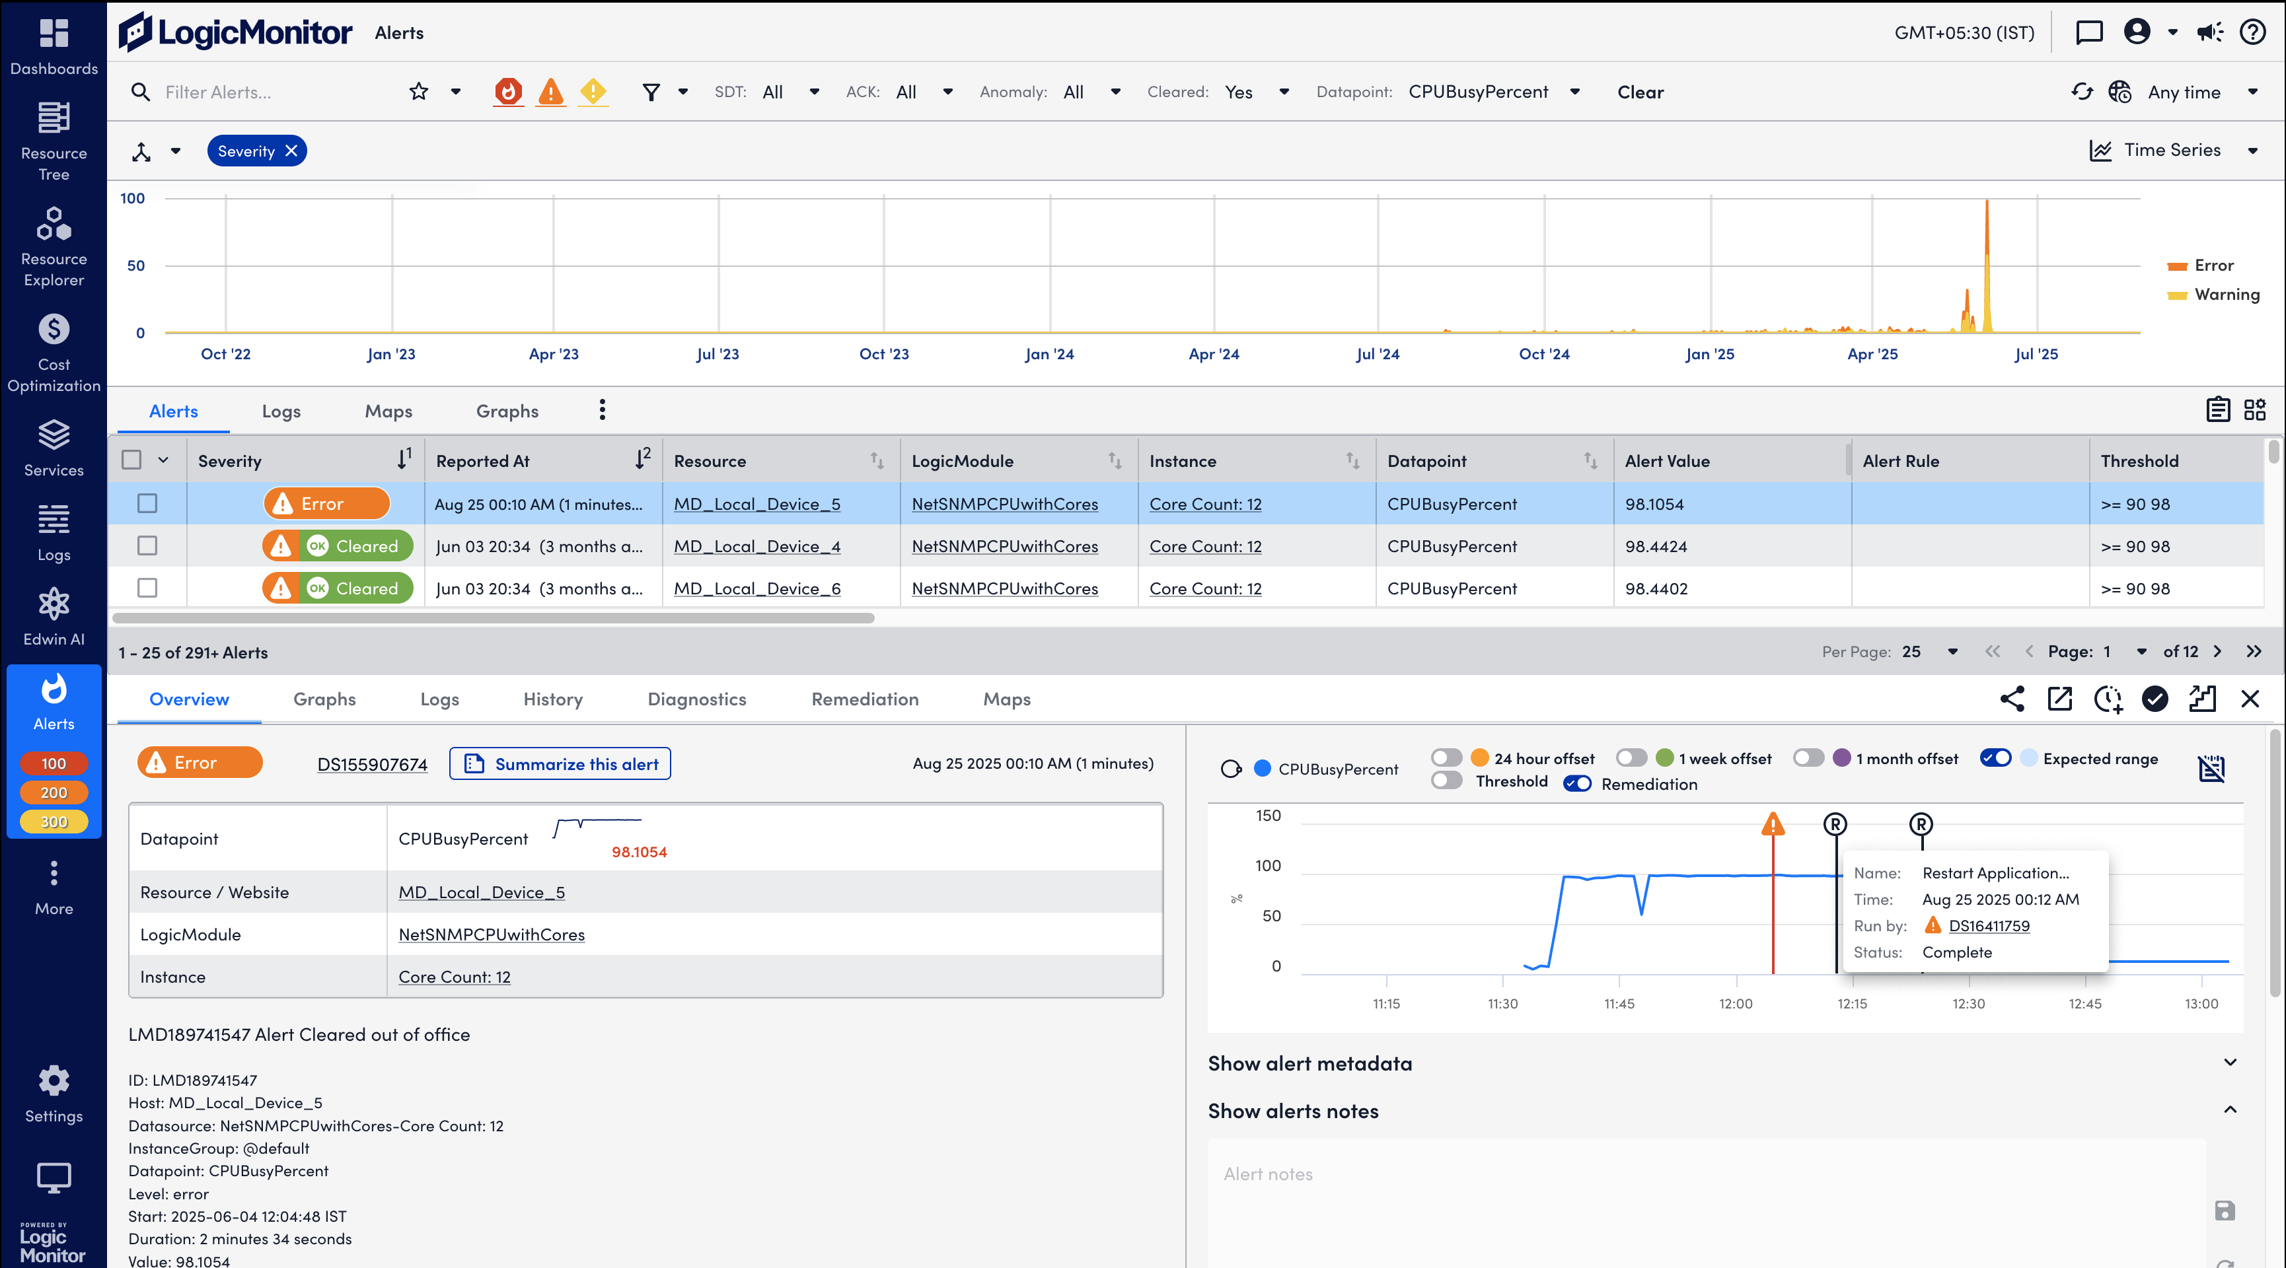Go to Resource Explorer
Viewport: 2286px width, 1268px height.
tap(54, 247)
